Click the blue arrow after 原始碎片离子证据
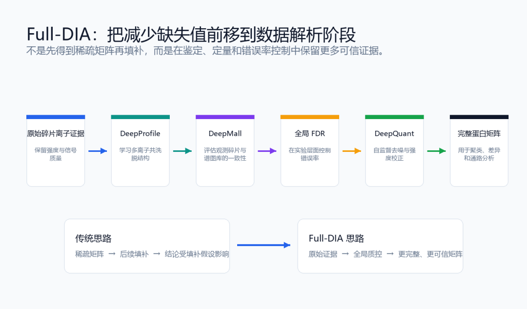This screenshot has width=527, height=309. coord(98,151)
